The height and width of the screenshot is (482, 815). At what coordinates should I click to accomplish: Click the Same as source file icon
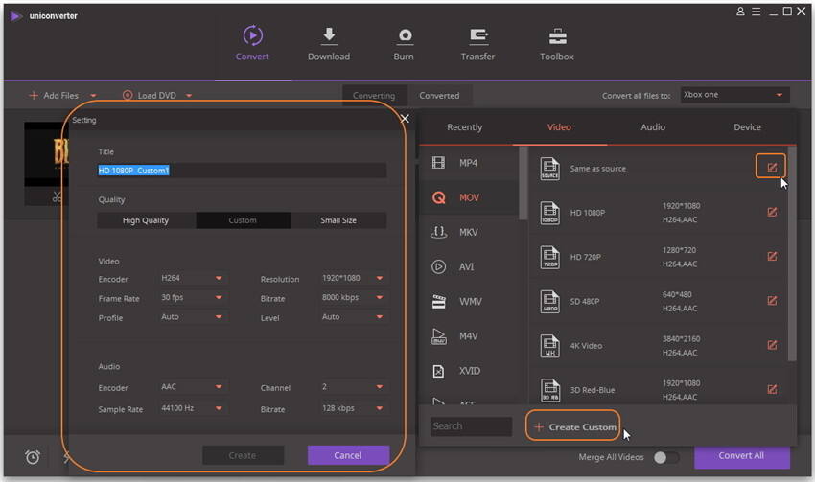(x=549, y=169)
